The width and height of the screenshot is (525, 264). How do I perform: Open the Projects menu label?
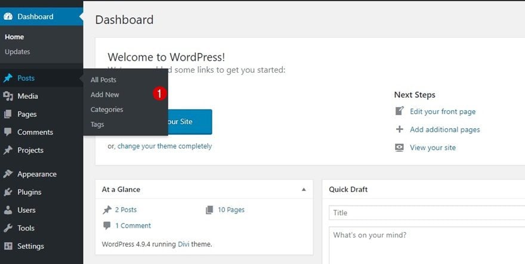pyautogui.click(x=30, y=150)
